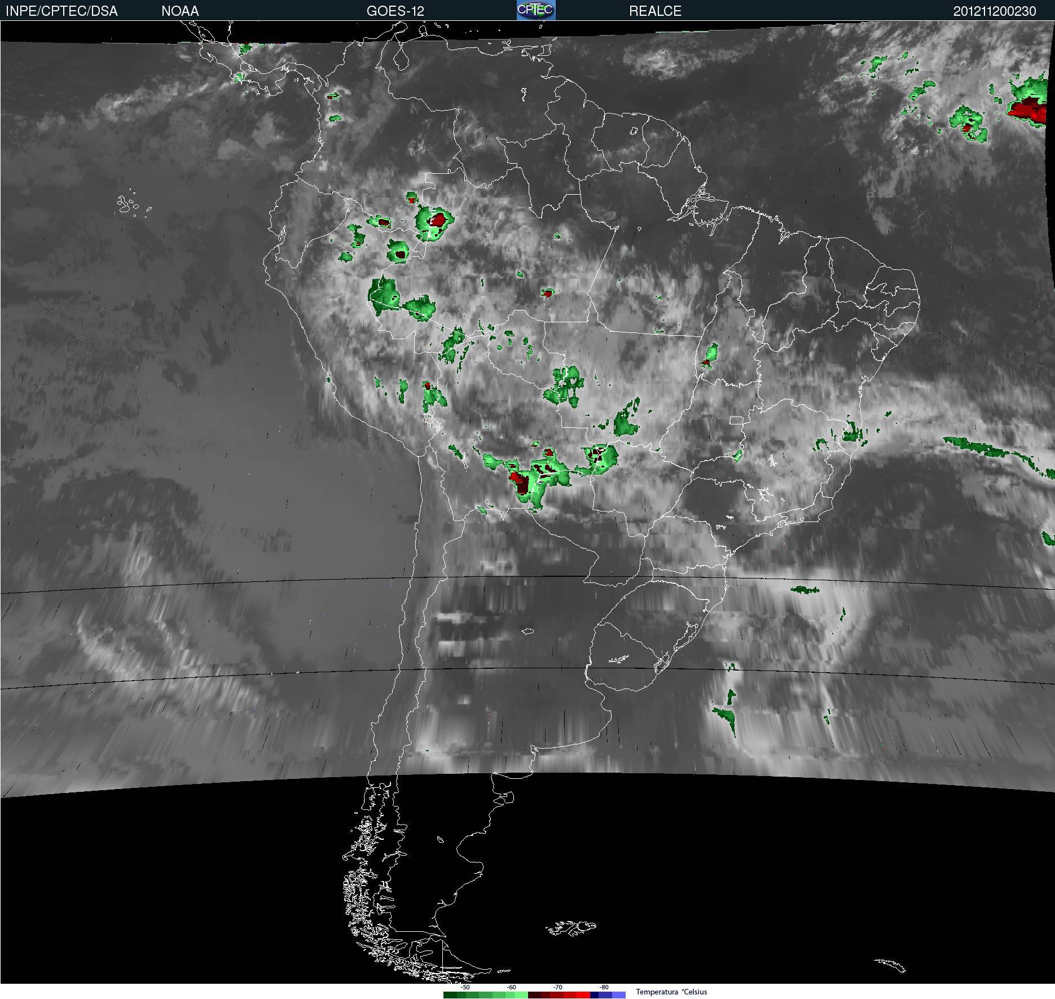
Task: Click the darkest green legend swatch
Action: [450, 995]
